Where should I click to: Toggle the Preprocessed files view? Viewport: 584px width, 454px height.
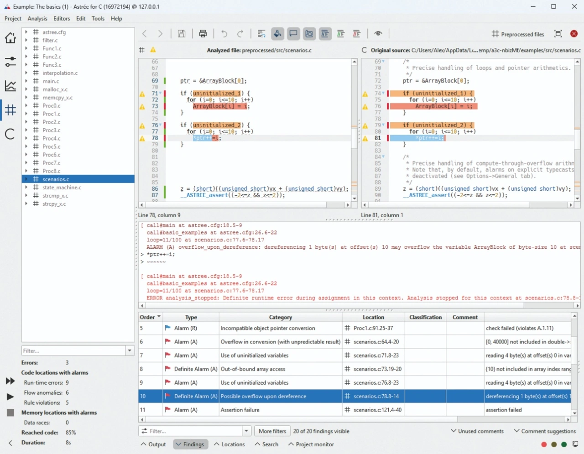pyautogui.click(x=518, y=34)
